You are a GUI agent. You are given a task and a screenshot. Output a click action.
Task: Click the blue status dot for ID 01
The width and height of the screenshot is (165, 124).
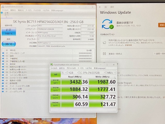click(x=3, y=53)
